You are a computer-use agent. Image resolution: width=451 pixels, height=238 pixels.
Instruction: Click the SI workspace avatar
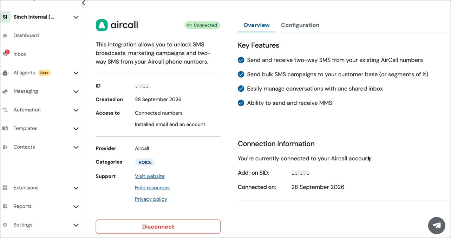click(5, 17)
